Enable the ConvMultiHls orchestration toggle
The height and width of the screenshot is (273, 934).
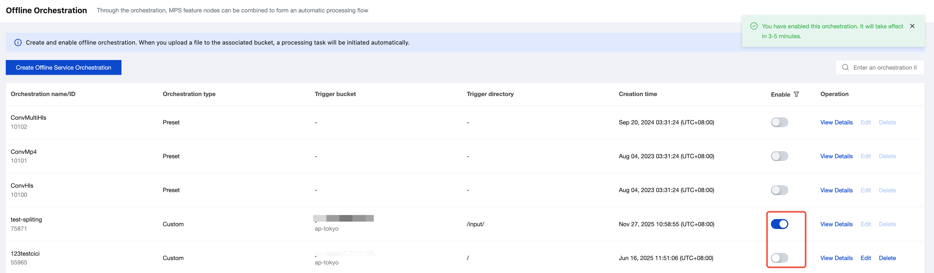pos(779,122)
